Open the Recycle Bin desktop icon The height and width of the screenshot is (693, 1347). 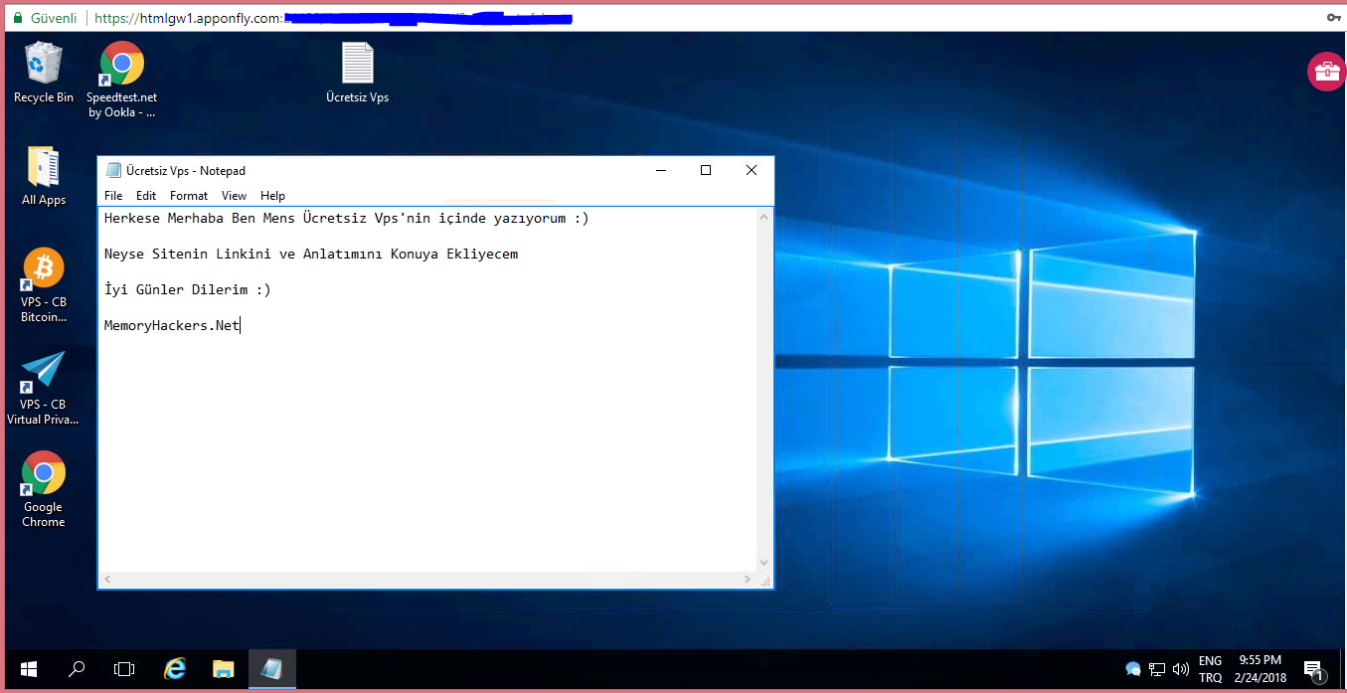(44, 72)
